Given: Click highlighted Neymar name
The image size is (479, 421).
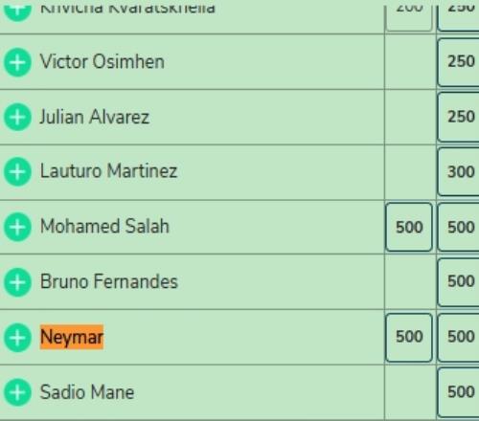Looking at the screenshot, I should (x=72, y=337).
